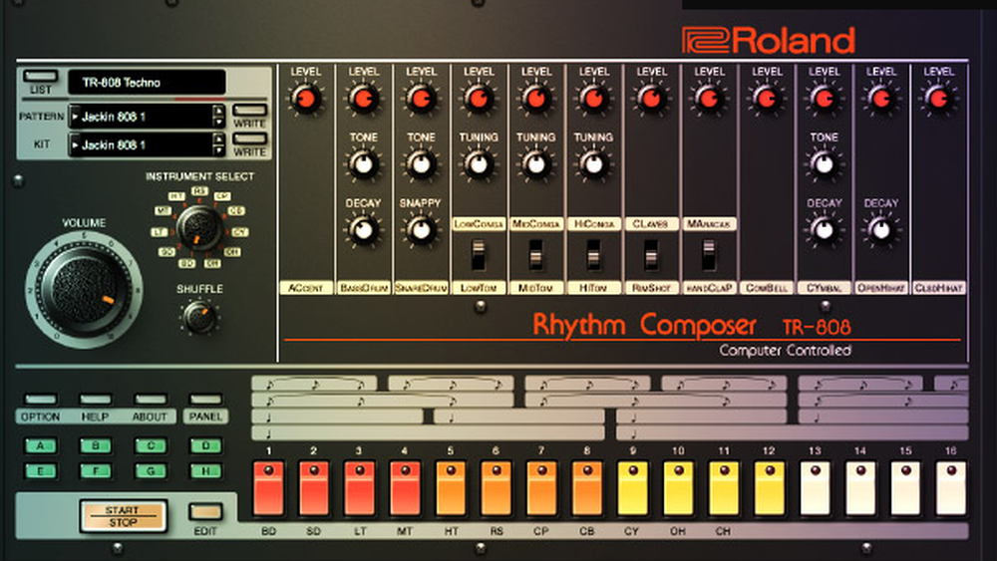Click the START / STOP button
The height and width of the screenshot is (561, 997).
tap(123, 516)
